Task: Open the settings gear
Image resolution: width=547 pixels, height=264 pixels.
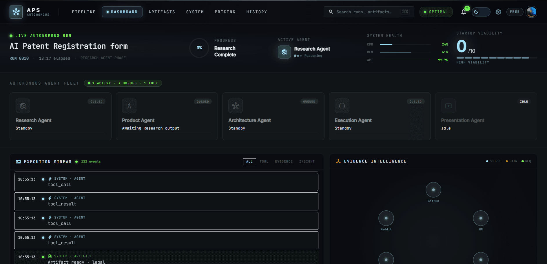Action: (x=498, y=12)
